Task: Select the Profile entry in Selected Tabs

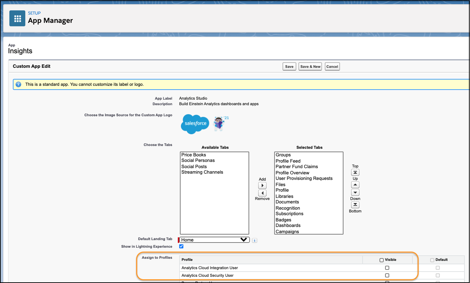Action: coord(308,190)
